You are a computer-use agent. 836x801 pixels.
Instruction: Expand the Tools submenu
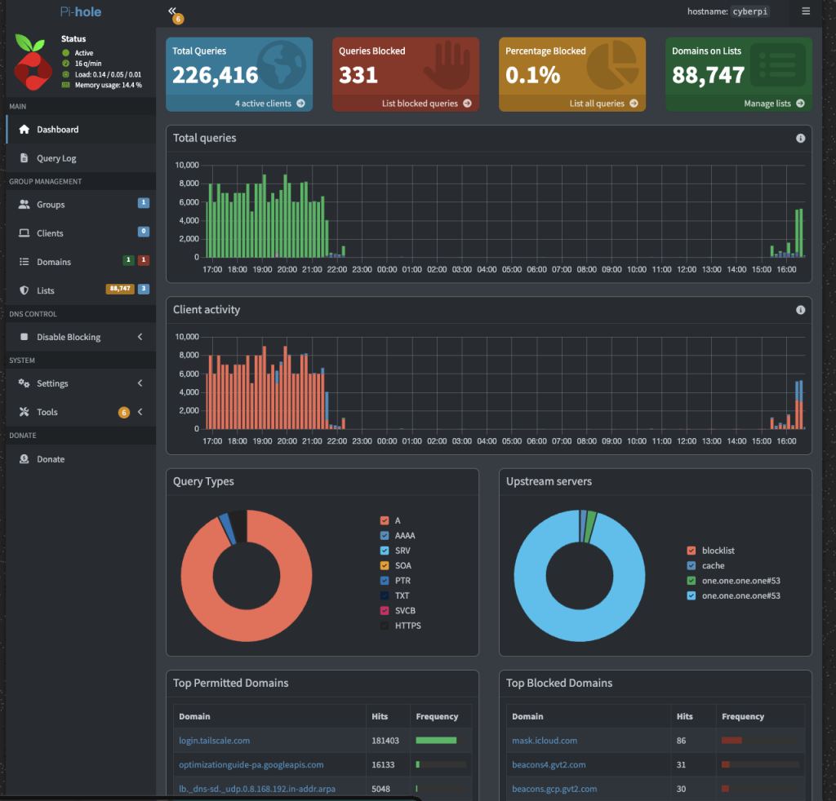click(140, 412)
